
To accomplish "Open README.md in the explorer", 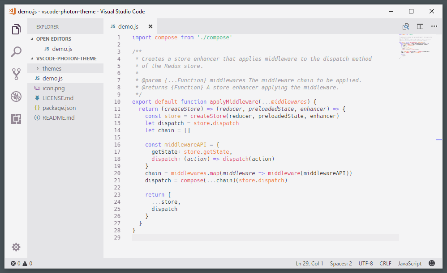I will [65, 118].
